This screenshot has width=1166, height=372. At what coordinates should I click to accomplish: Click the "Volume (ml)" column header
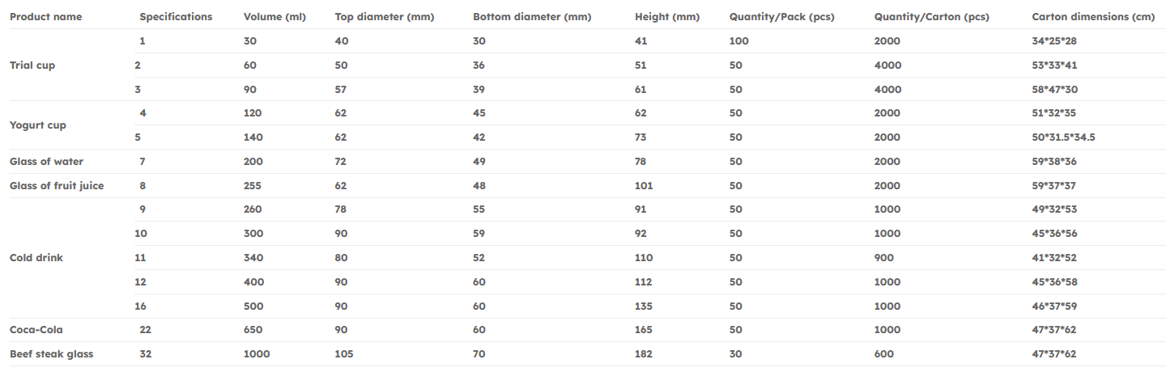point(275,17)
